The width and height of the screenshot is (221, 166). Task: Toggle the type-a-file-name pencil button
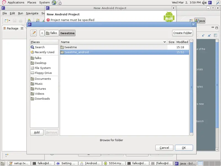pyautogui.click(x=33, y=33)
